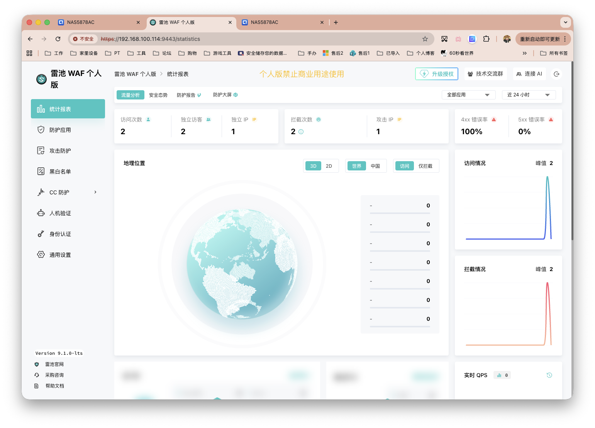Open the 近 24 小时 time range selector
This screenshot has height=428, width=595.
(x=529, y=94)
